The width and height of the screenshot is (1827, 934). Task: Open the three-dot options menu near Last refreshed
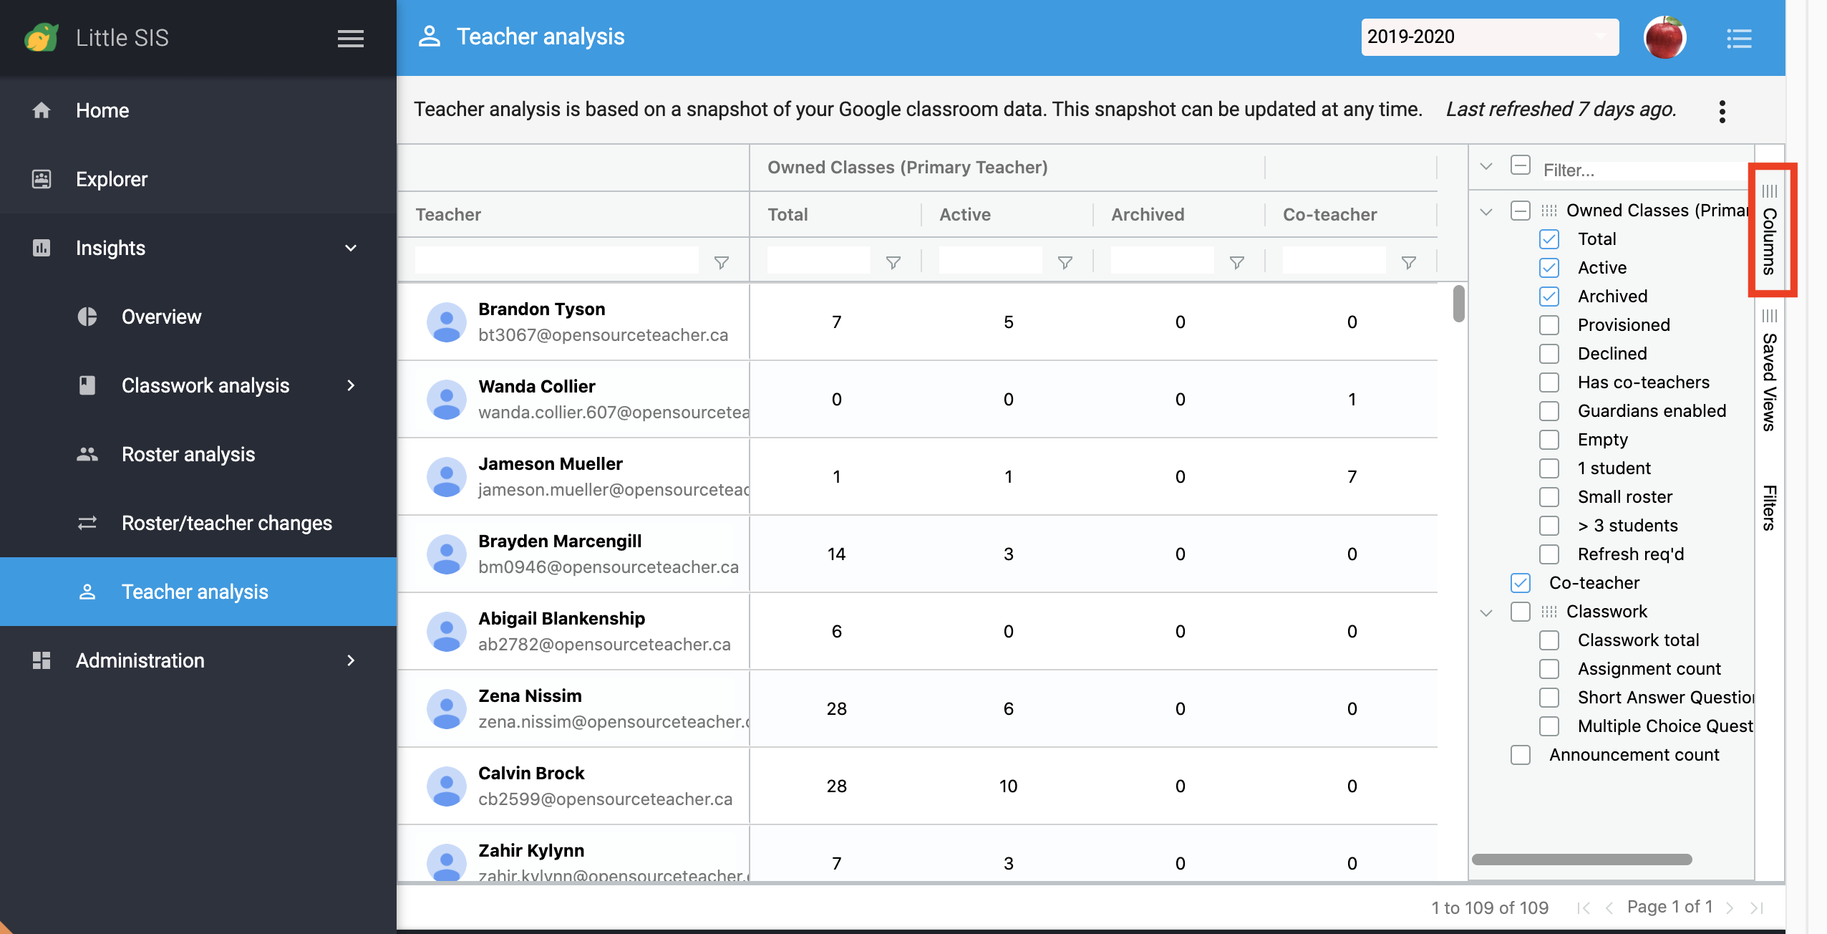pyautogui.click(x=1722, y=111)
